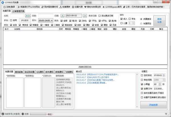The width and height of the screenshot is (171, 117).
Task: Select the ticket pre-sale radio button
Action: pyautogui.click(x=141, y=24)
